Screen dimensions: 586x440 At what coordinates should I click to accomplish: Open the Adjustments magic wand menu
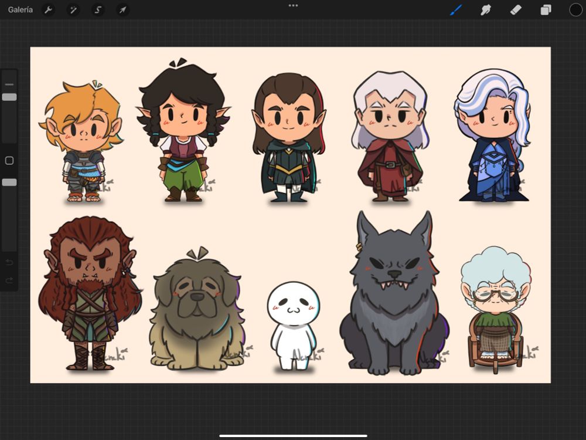coord(73,9)
